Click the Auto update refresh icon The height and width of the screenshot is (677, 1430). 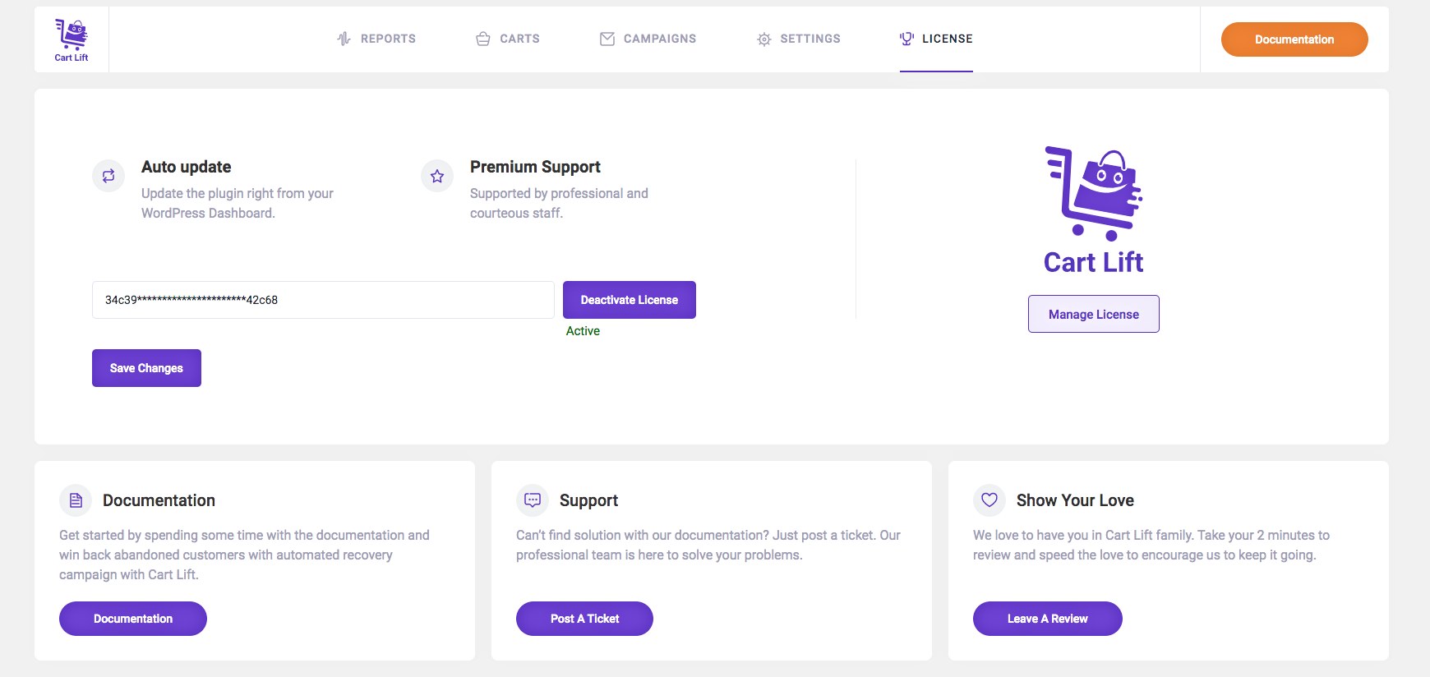coord(108,176)
